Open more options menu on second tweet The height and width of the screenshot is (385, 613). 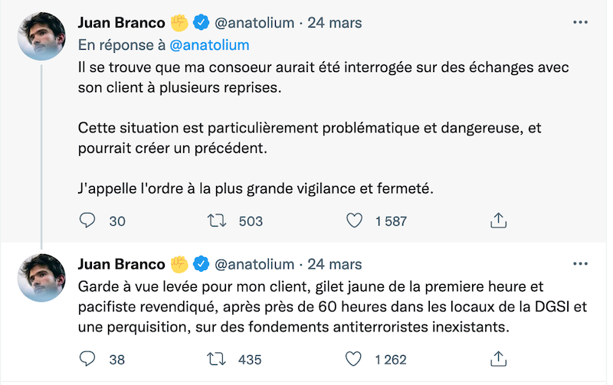click(580, 264)
